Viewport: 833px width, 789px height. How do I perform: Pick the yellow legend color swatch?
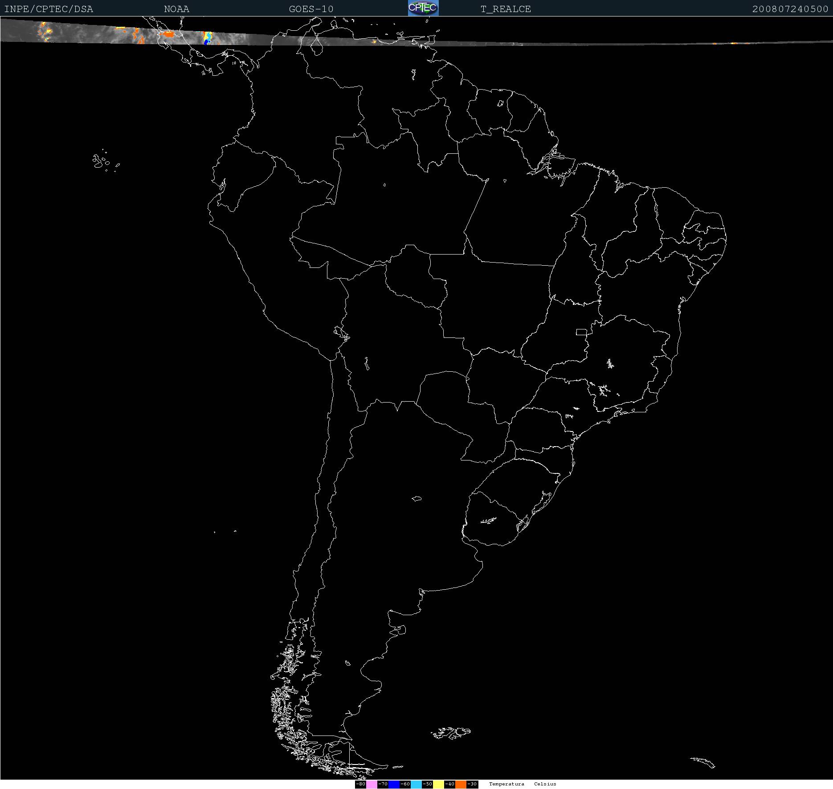[x=438, y=784]
